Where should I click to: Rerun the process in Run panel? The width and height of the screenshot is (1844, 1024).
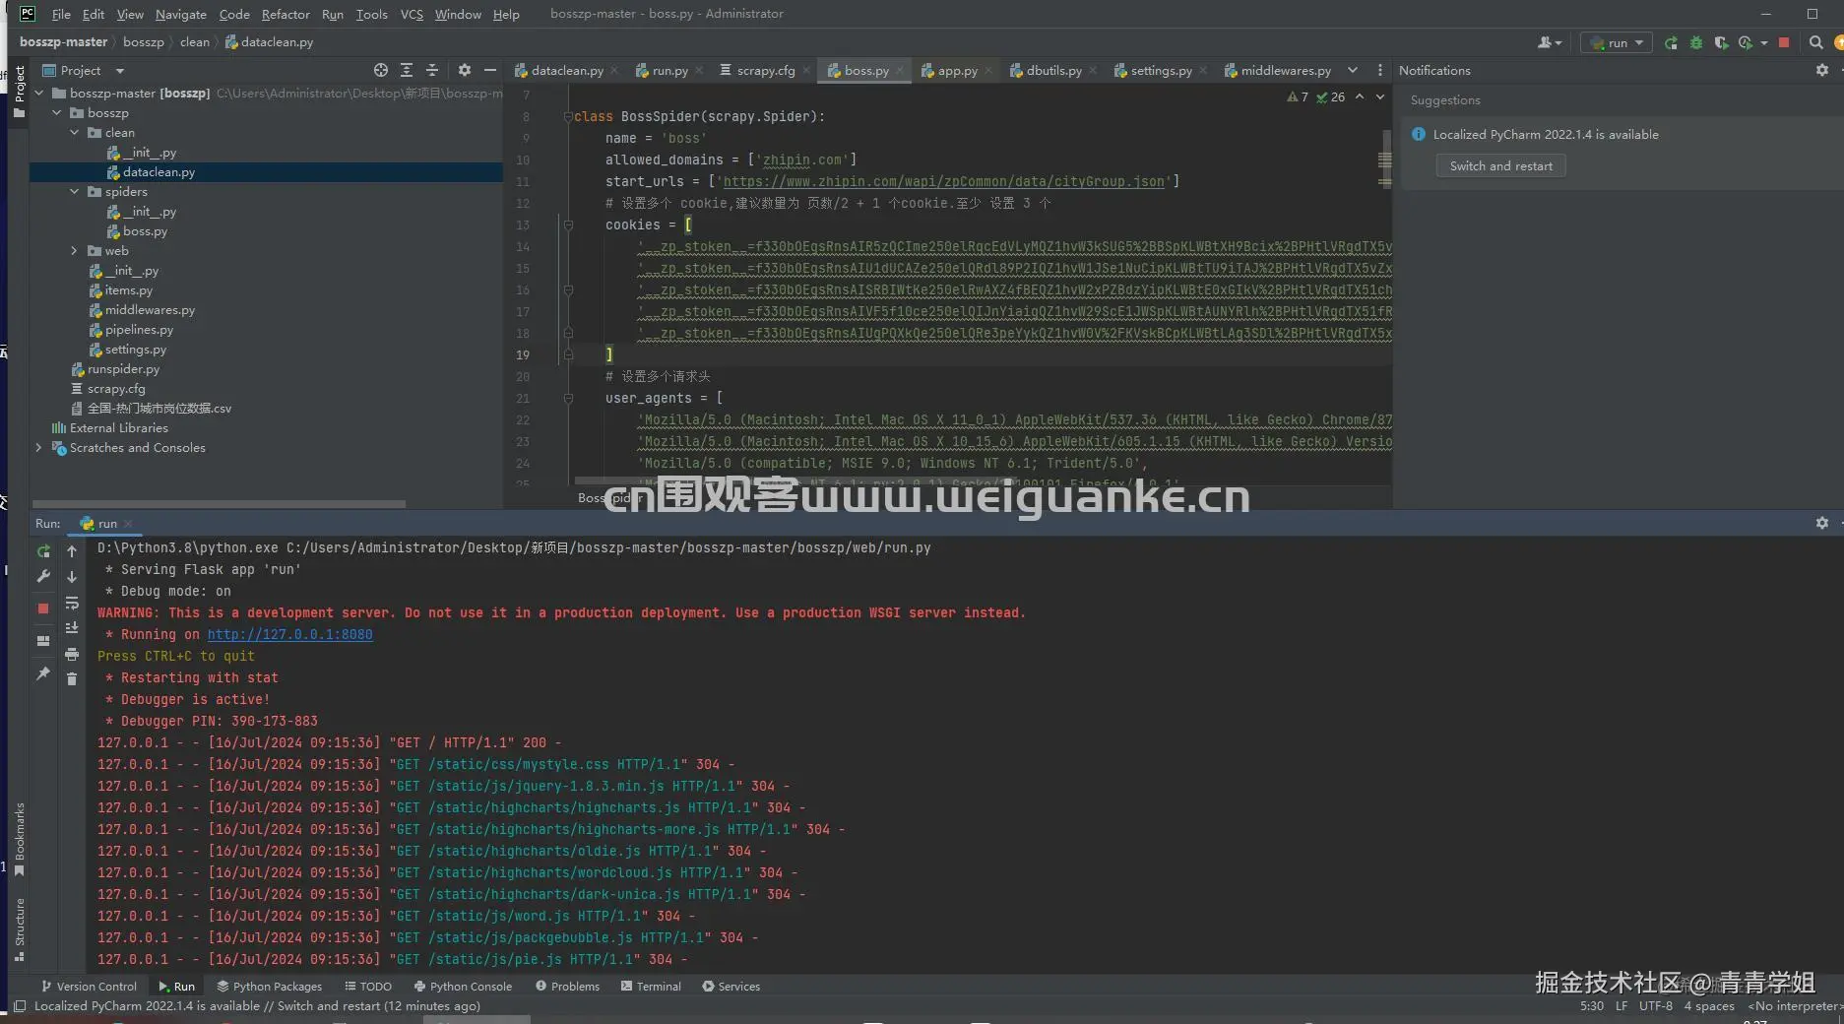(43, 551)
